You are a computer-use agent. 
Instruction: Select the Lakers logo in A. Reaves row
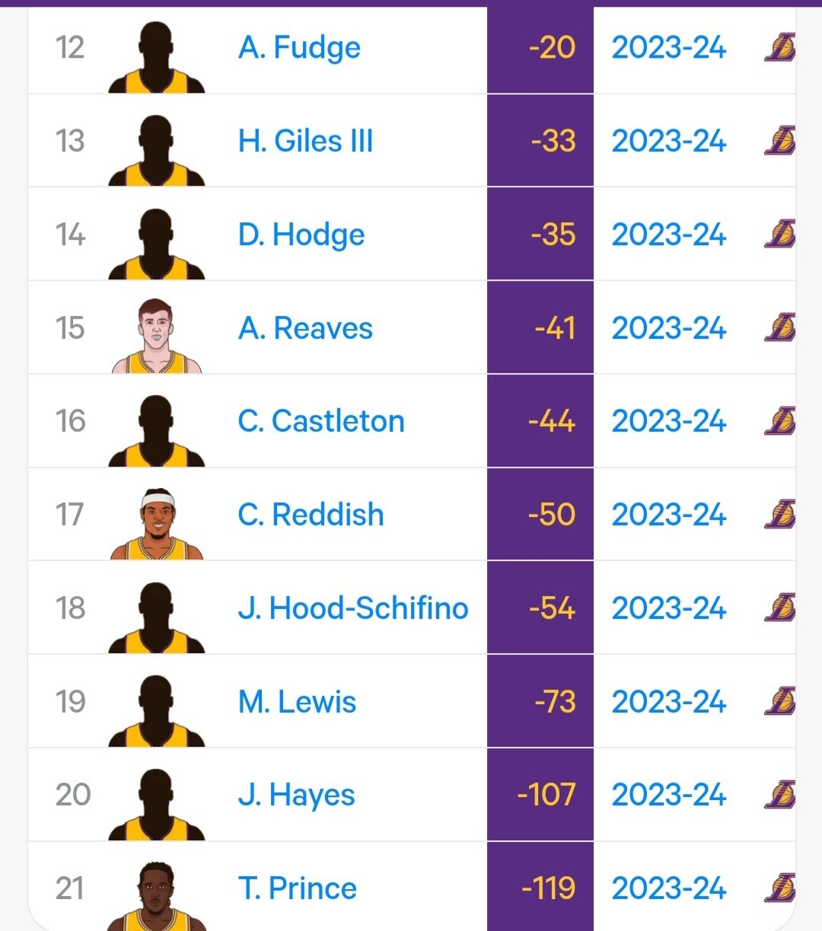(x=779, y=328)
